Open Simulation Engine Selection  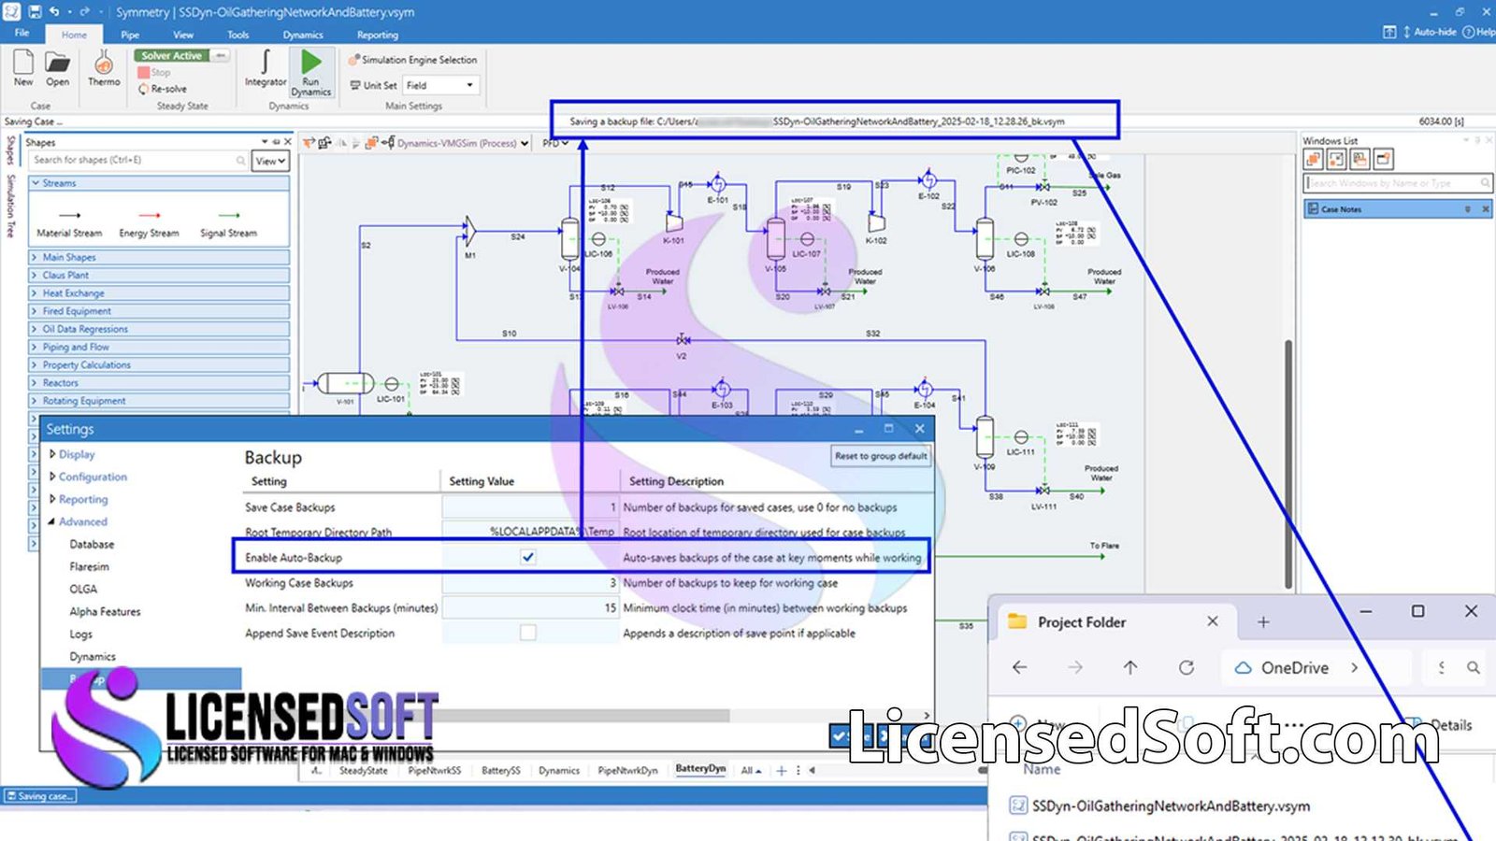pyautogui.click(x=412, y=60)
